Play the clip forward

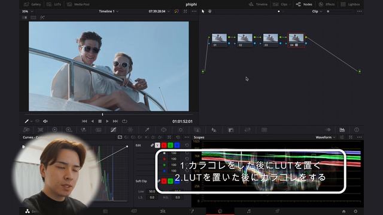click(x=107, y=121)
